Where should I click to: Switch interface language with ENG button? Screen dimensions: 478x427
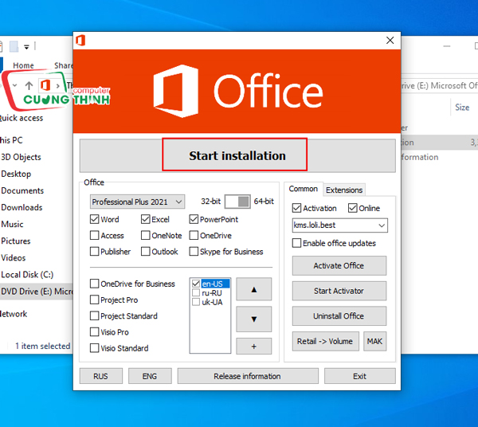click(150, 376)
